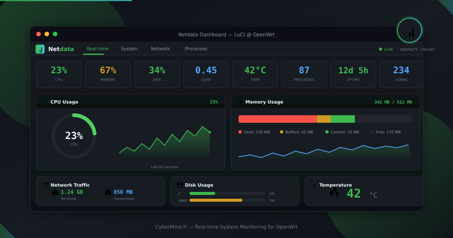Select the Network section
This screenshot has height=238, width=453.
click(160, 49)
